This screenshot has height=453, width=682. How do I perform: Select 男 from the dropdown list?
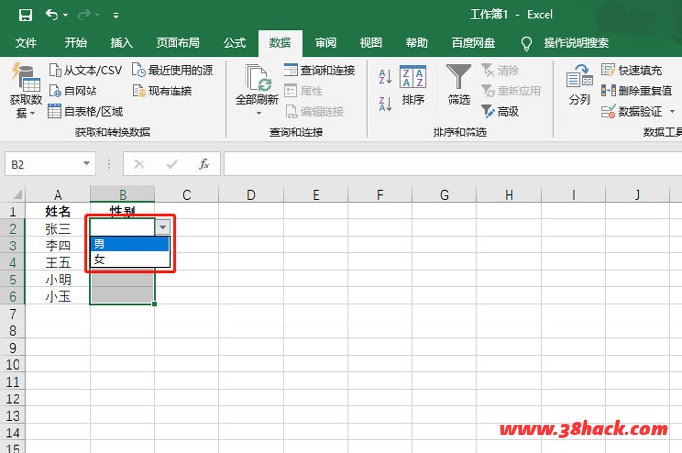tap(130, 244)
